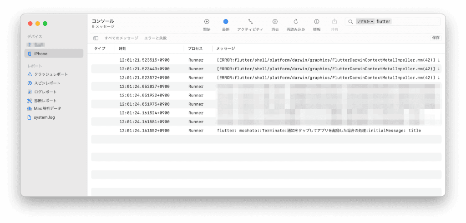Click the 保存 (Save) search button
The width and height of the screenshot is (466, 223).
(436, 38)
